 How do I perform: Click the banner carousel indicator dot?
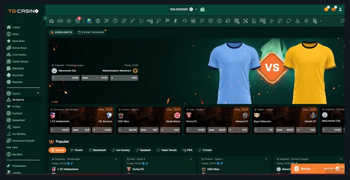[55, 102]
